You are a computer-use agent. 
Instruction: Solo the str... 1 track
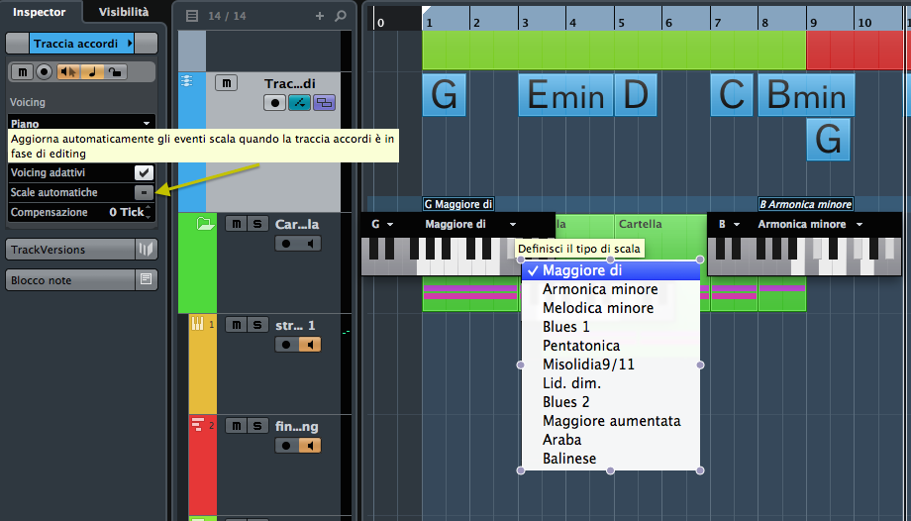[x=257, y=325]
